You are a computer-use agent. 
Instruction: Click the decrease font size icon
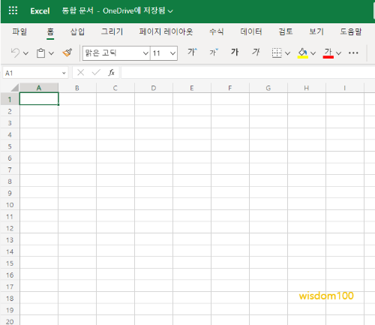tap(214, 52)
